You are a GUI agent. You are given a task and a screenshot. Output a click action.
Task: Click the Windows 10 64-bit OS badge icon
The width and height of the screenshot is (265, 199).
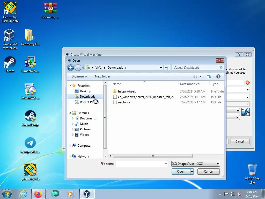246,112
